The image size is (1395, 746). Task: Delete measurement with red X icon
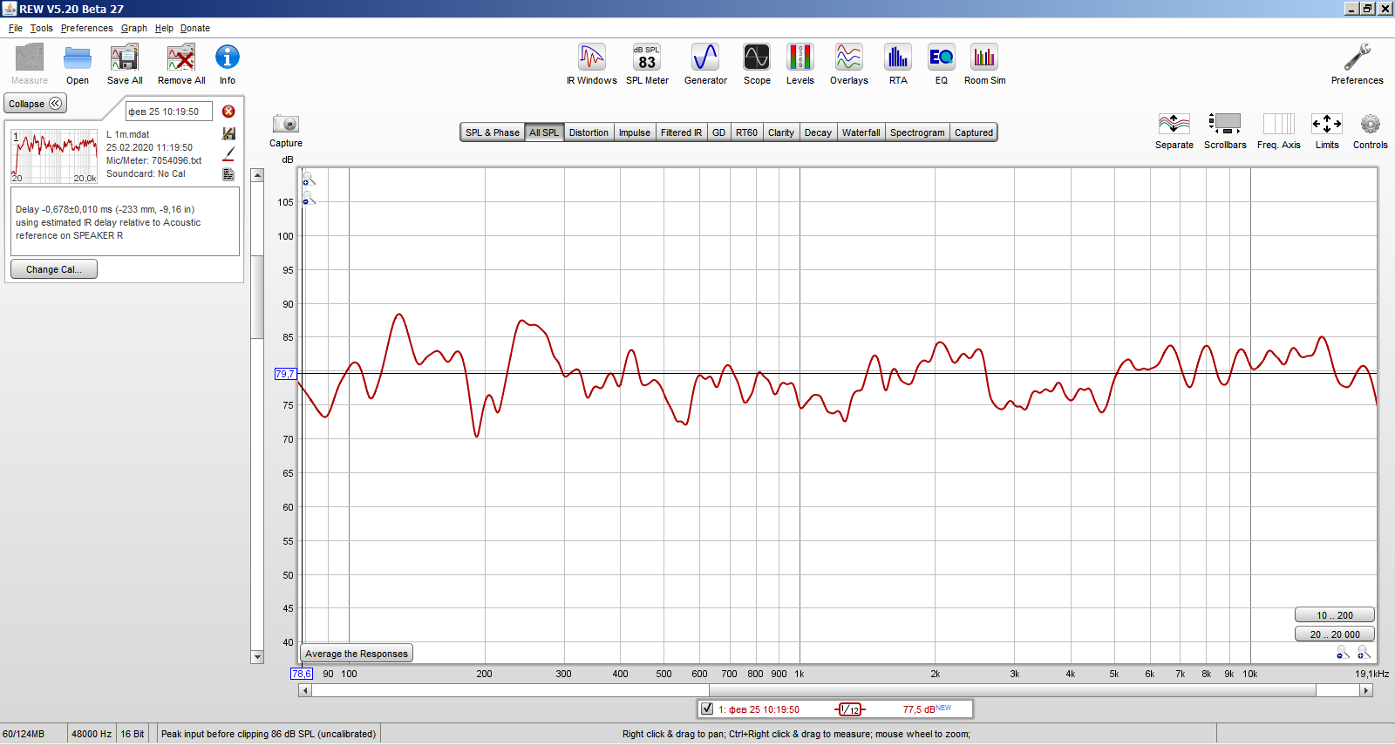228,112
